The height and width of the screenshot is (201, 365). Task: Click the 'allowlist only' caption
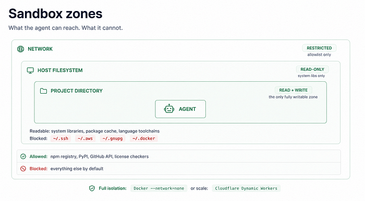(x=319, y=55)
